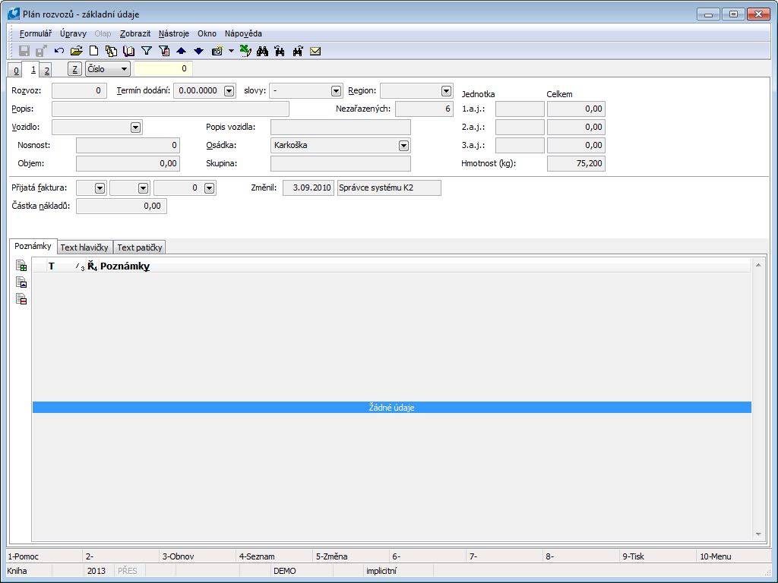
Task: Open the Nástroje menu
Action: click(174, 33)
